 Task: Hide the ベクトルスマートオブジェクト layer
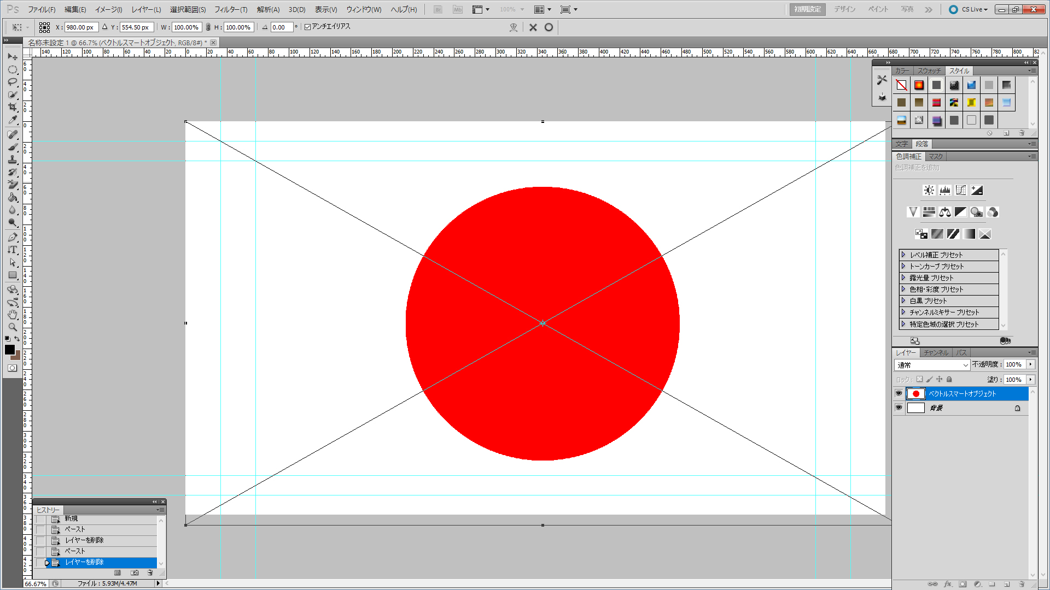[899, 393]
